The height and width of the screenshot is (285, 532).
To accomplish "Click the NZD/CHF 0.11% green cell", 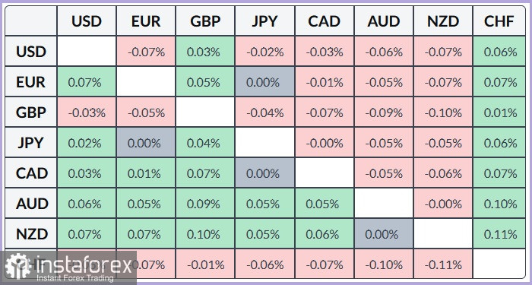I will pos(499,234).
